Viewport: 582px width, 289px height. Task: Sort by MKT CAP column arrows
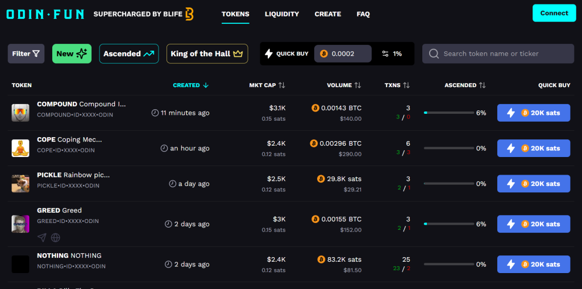282,85
